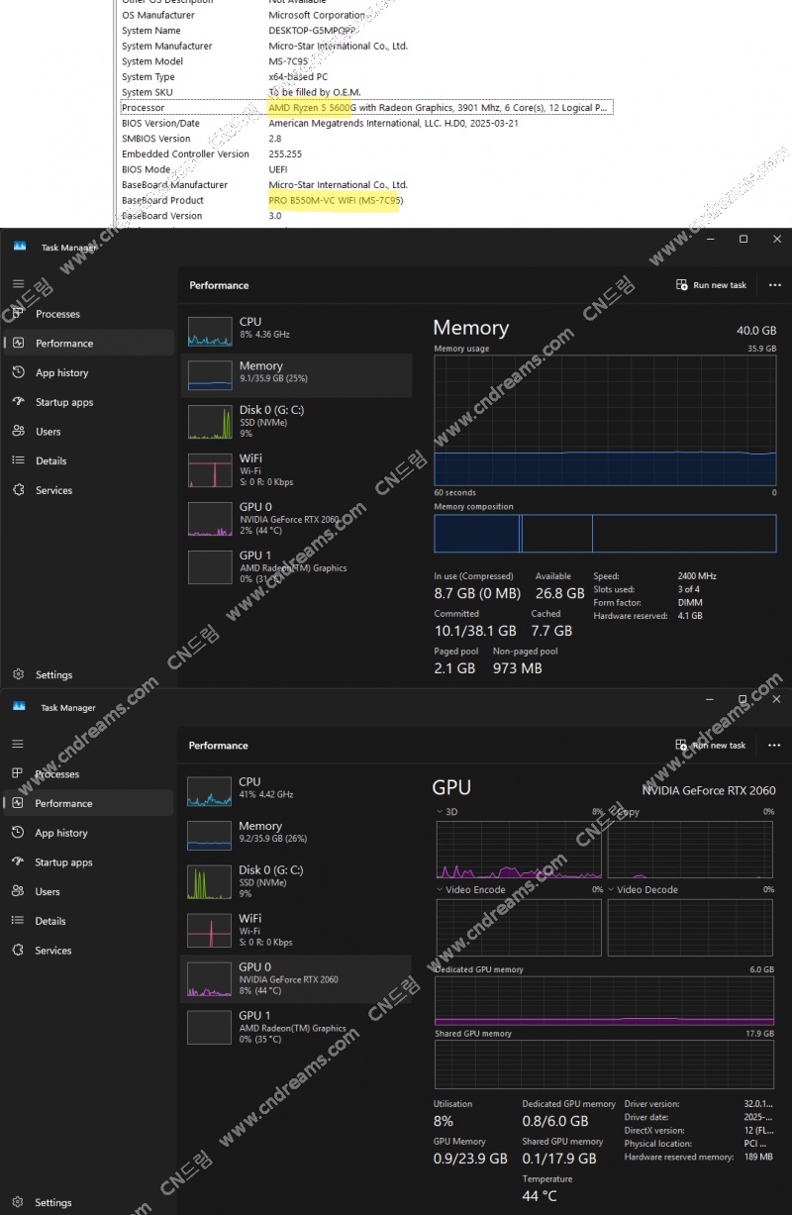Open the Copy engine dropdown chevron
This screenshot has width=792, height=1215.
pos(611,812)
